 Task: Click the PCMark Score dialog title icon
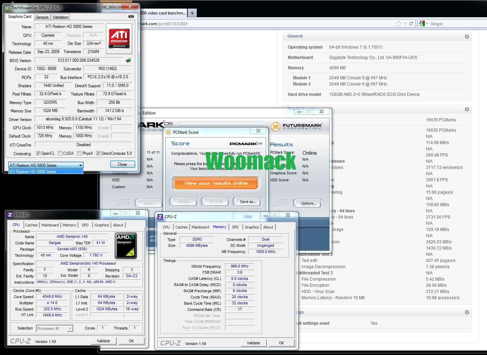point(168,132)
